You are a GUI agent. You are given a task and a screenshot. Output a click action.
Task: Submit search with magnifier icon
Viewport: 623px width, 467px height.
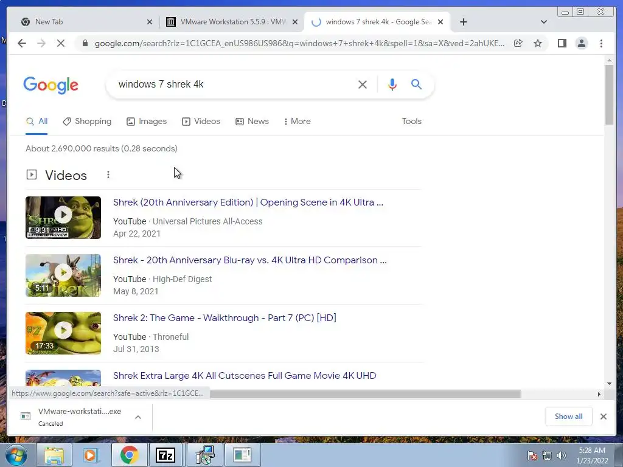416,84
